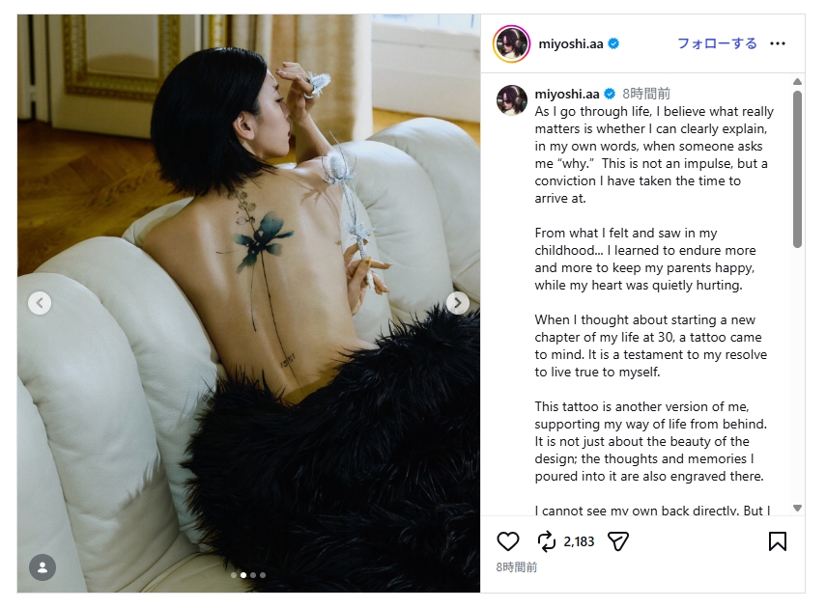826x608 pixels.
Task: Open miyoshi.aa profile from header username
Action: tap(571, 43)
